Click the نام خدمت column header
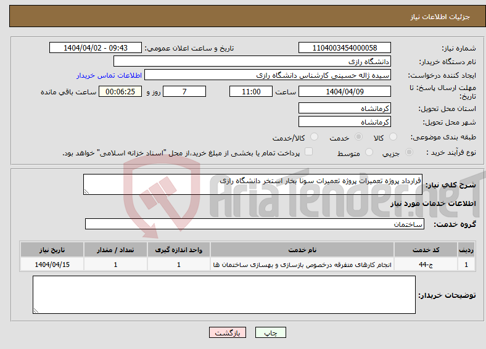486x349 pixels. tap(302, 250)
